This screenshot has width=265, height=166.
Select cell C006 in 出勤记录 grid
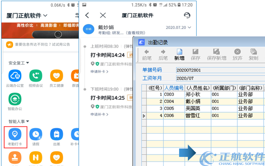click(174, 115)
